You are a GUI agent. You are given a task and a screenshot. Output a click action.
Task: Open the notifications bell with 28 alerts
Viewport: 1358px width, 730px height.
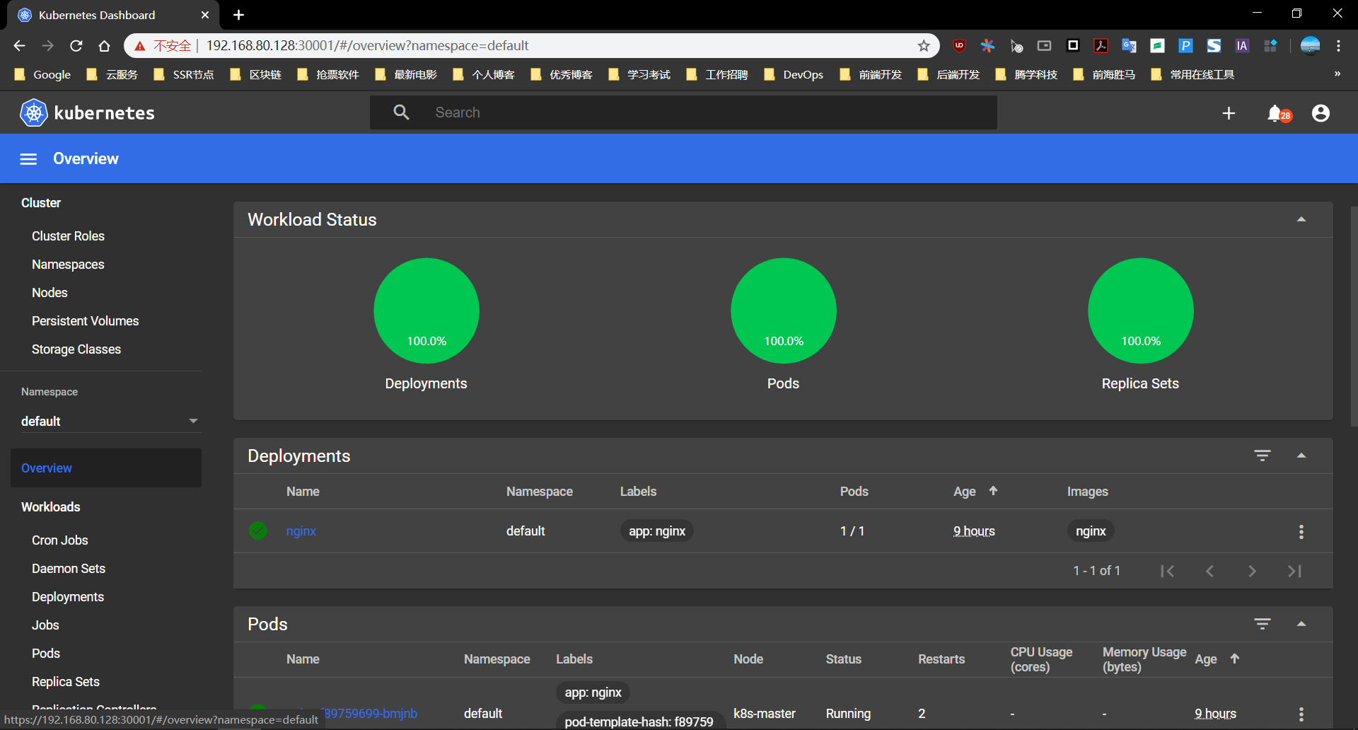click(x=1279, y=113)
